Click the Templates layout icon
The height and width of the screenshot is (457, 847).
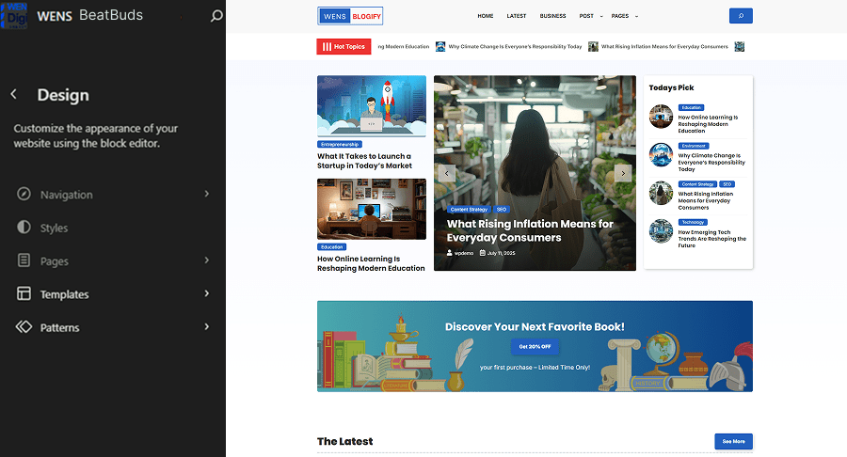click(24, 294)
